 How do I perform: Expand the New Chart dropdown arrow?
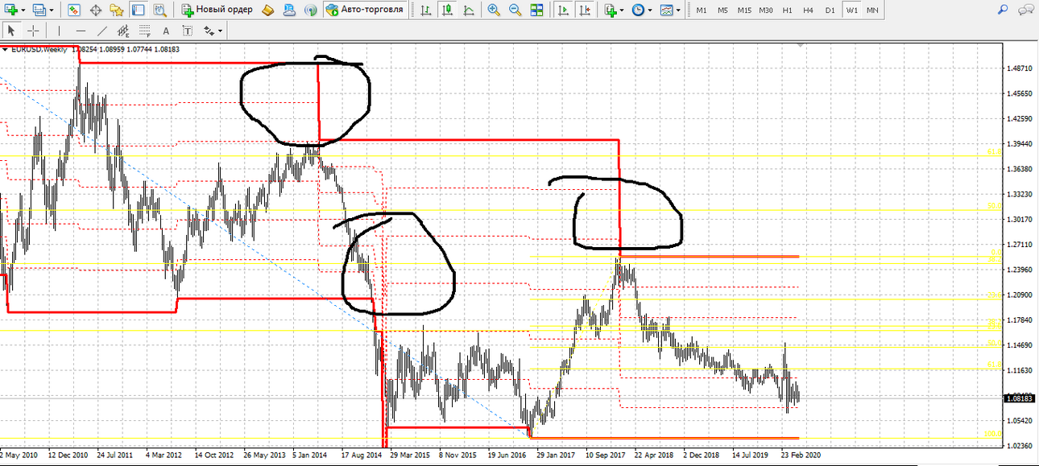click(x=24, y=10)
